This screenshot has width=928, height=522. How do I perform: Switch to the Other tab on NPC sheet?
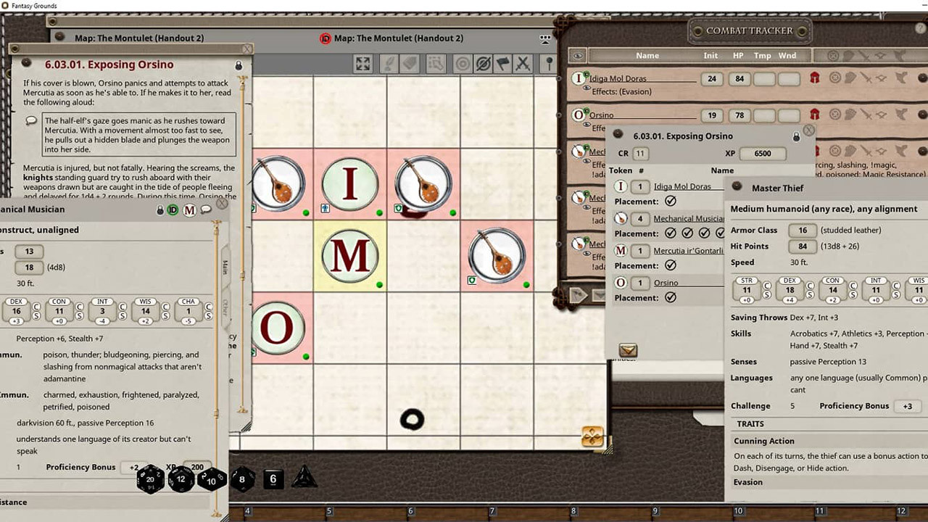pyautogui.click(x=225, y=308)
